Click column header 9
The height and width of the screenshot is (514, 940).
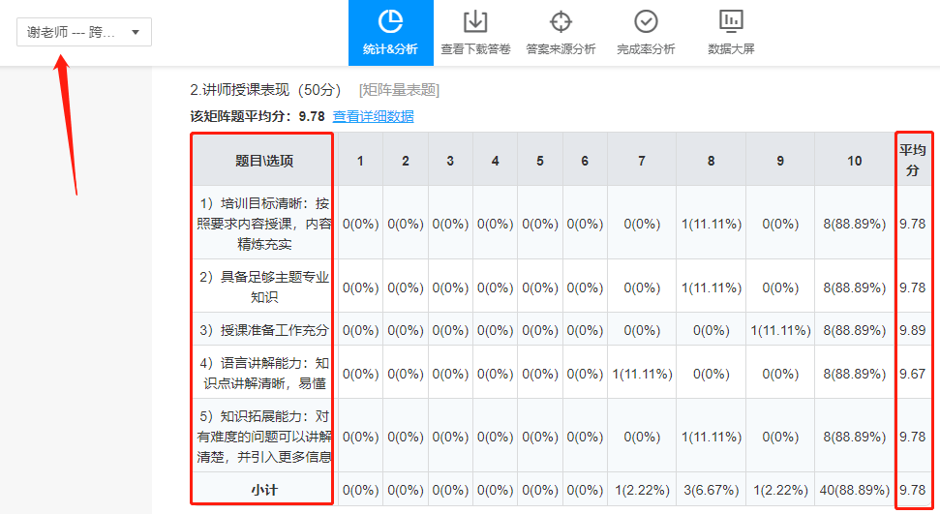[x=780, y=161]
